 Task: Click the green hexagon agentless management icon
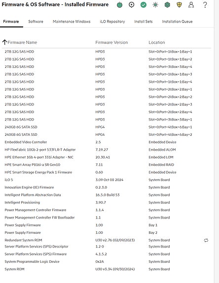pos(167,5)
